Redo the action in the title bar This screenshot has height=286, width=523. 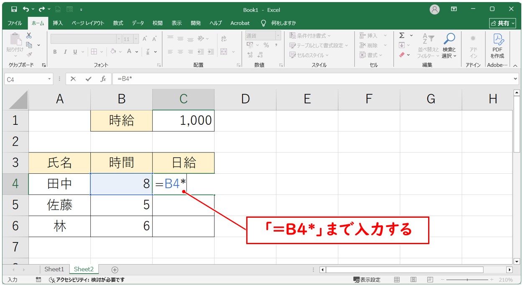(x=41, y=9)
